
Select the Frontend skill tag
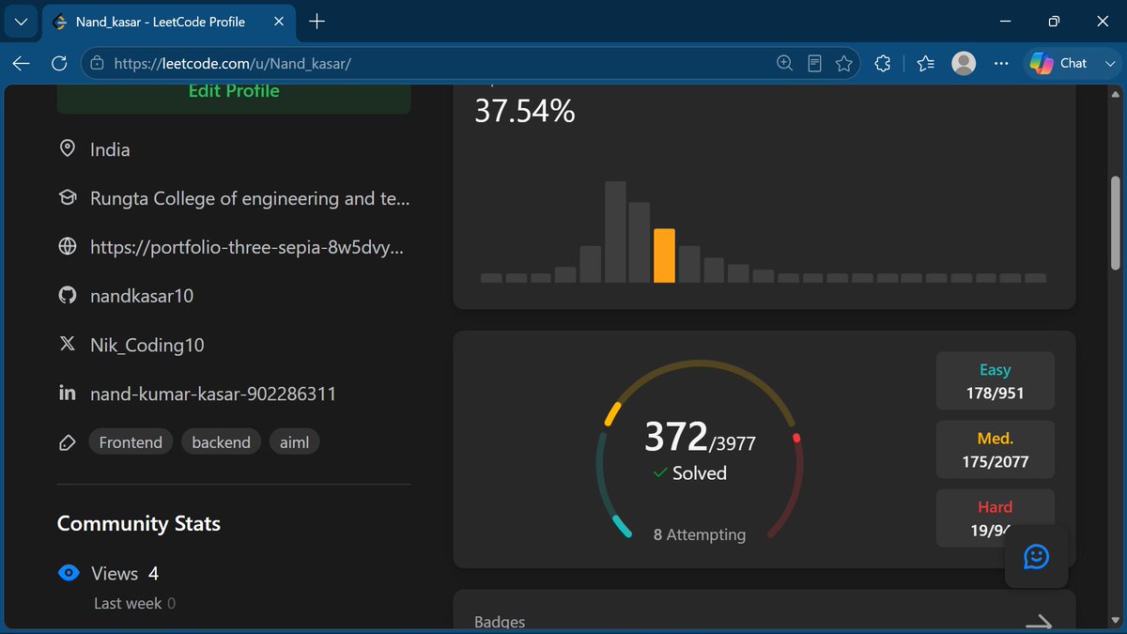[x=131, y=442]
